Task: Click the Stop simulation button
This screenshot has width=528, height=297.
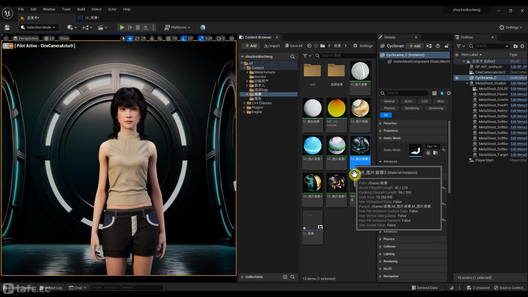Action: [138, 27]
